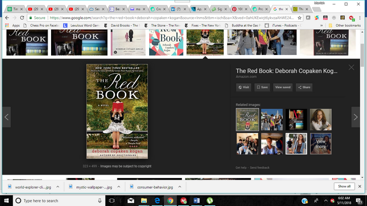367x206 pixels.
Task: Close the image preview panel
Action: coord(351,68)
